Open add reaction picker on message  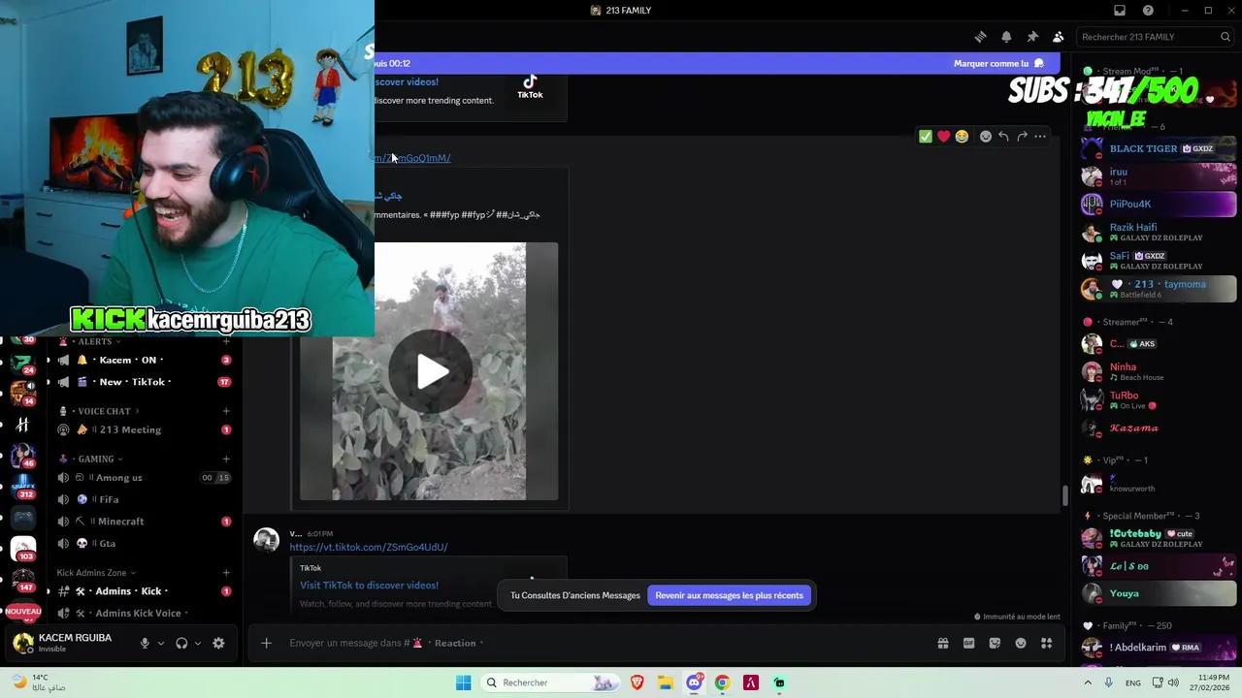[x=986, y=137]
